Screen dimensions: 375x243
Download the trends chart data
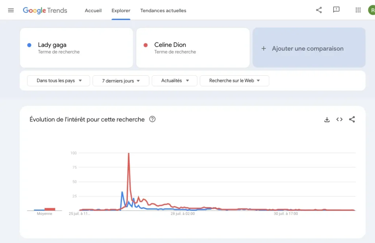click(327, 119)
